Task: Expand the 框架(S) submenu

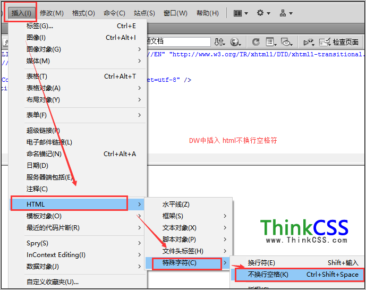Action: coord(189,216)
